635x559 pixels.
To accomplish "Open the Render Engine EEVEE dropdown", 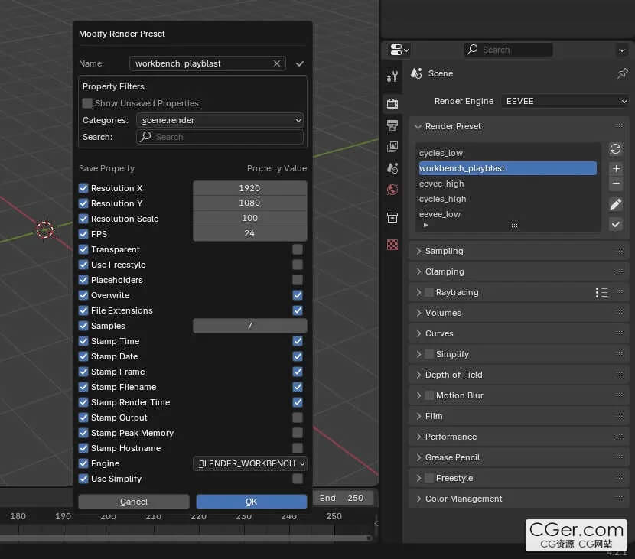I will [x=565, y=101].
